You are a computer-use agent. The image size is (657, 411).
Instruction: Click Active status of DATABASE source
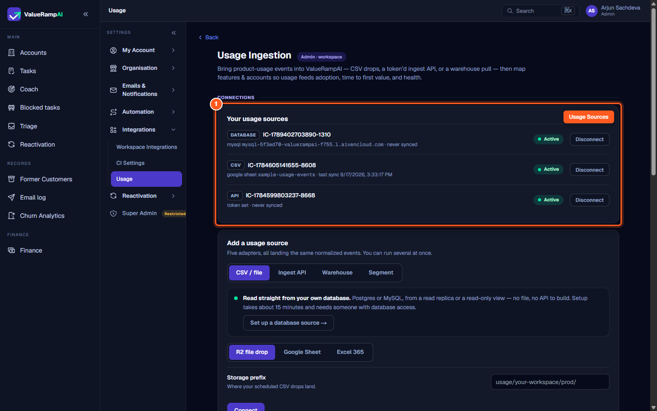(x=548, y=139)
